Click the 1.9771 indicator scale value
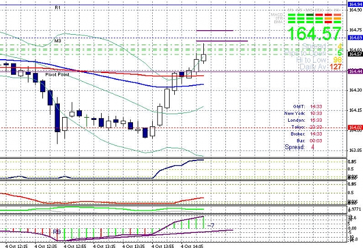The image size is (363, 248). [354, 209]
